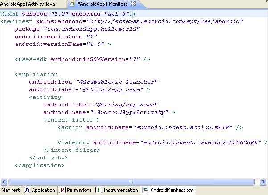Click the AndroidManifest.xml tab file icon
Image resolution: width=268 pixels, height=195 pixels.
coord(145,190)
